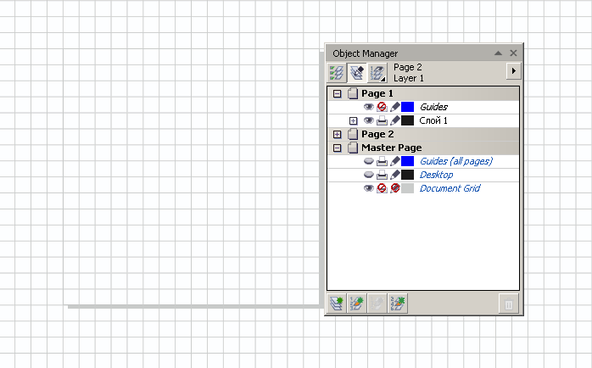Select the Desktop layer
Image resolution: width=592 pixels, height=368 pixels.
coord(437,175)
